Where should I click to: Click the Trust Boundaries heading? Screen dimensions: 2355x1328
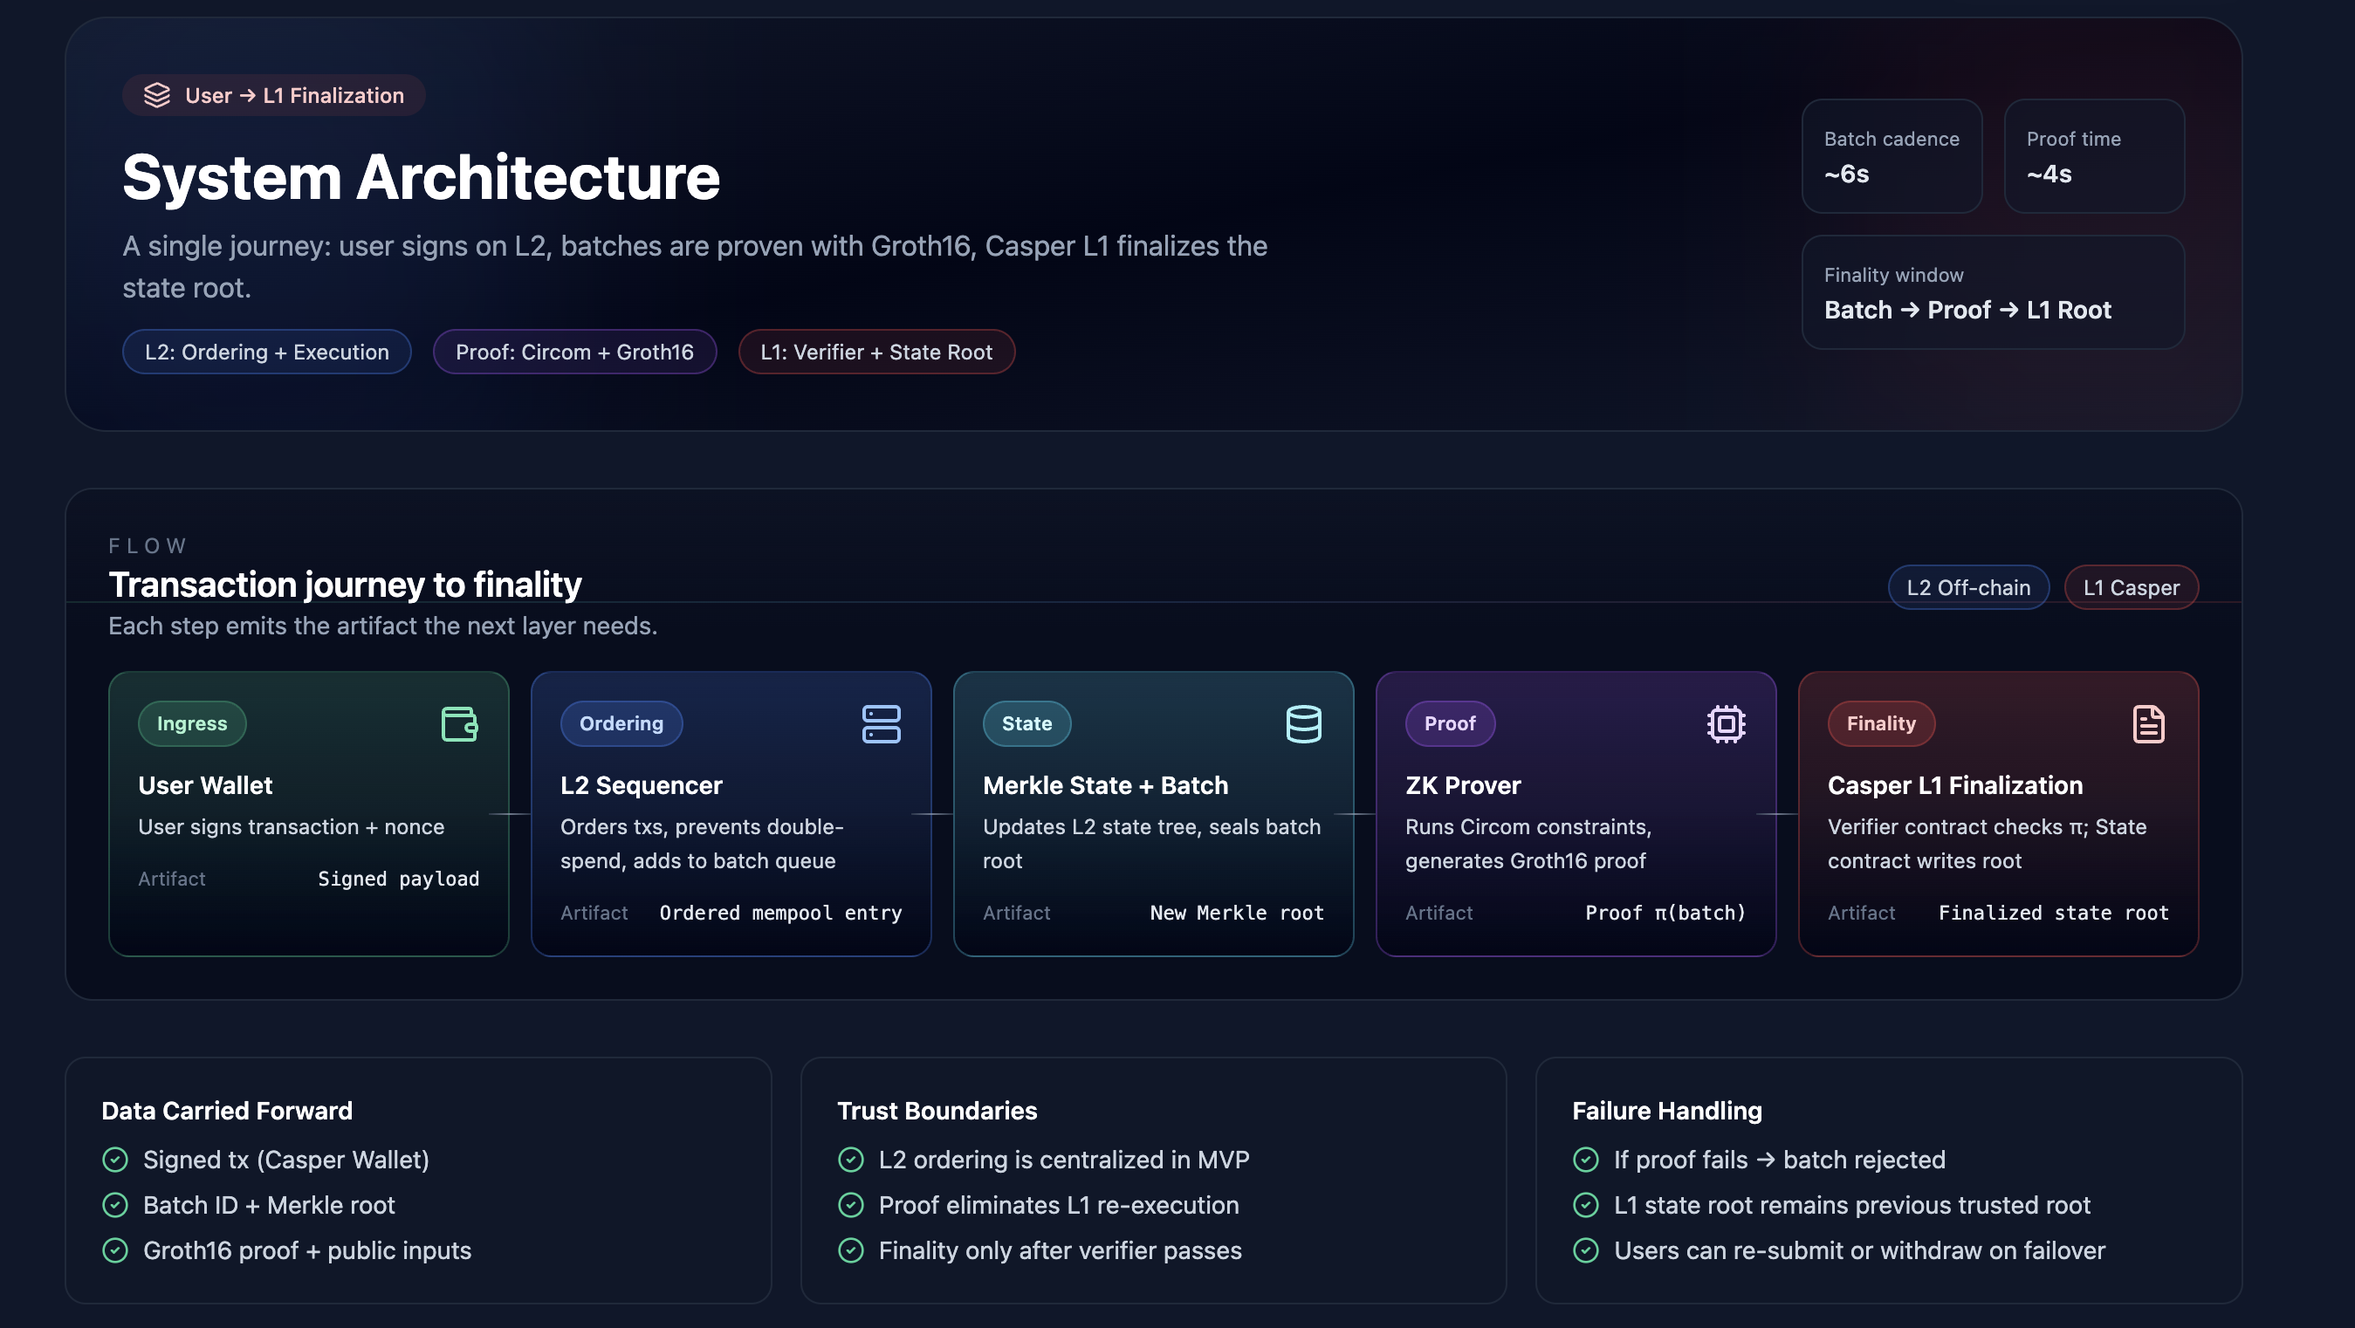pos(937,1112)
